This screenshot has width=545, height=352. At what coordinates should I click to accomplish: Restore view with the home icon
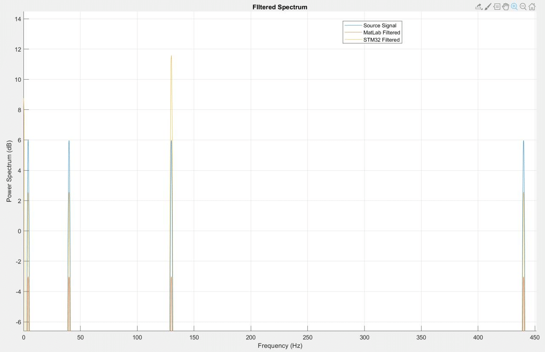click(x=532, y=7)
